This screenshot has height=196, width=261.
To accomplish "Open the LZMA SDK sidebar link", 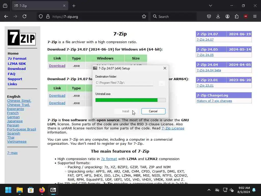I will 17,64.
